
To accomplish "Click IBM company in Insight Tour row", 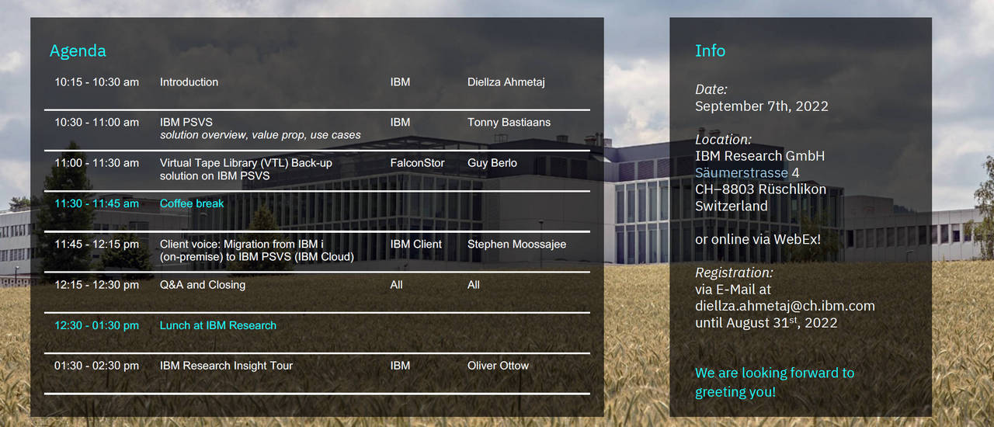I will tap(400, 366).
